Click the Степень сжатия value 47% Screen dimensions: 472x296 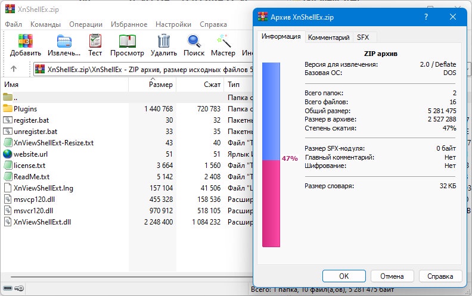[x=449, y=128]
